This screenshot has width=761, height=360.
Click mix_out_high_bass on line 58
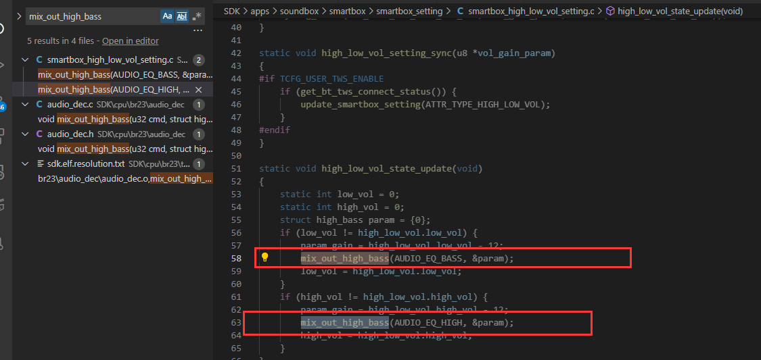click(x=344, y=258)
